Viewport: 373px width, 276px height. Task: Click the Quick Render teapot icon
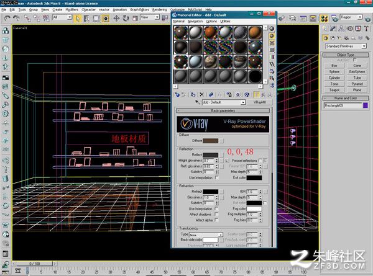(368, 18)
